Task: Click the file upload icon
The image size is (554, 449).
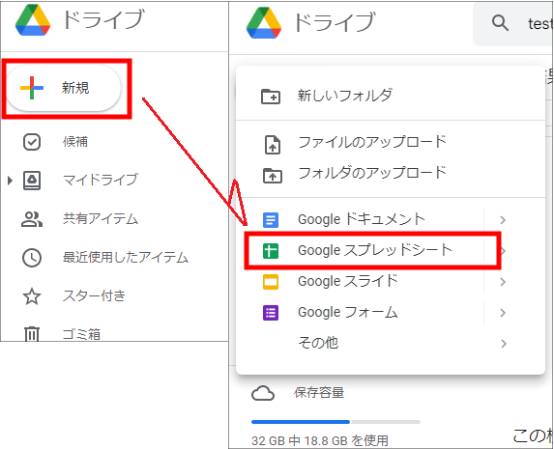Action: coord(273,145)
